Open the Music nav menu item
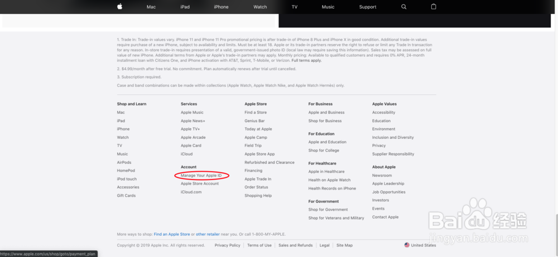 tap(328, 7)
